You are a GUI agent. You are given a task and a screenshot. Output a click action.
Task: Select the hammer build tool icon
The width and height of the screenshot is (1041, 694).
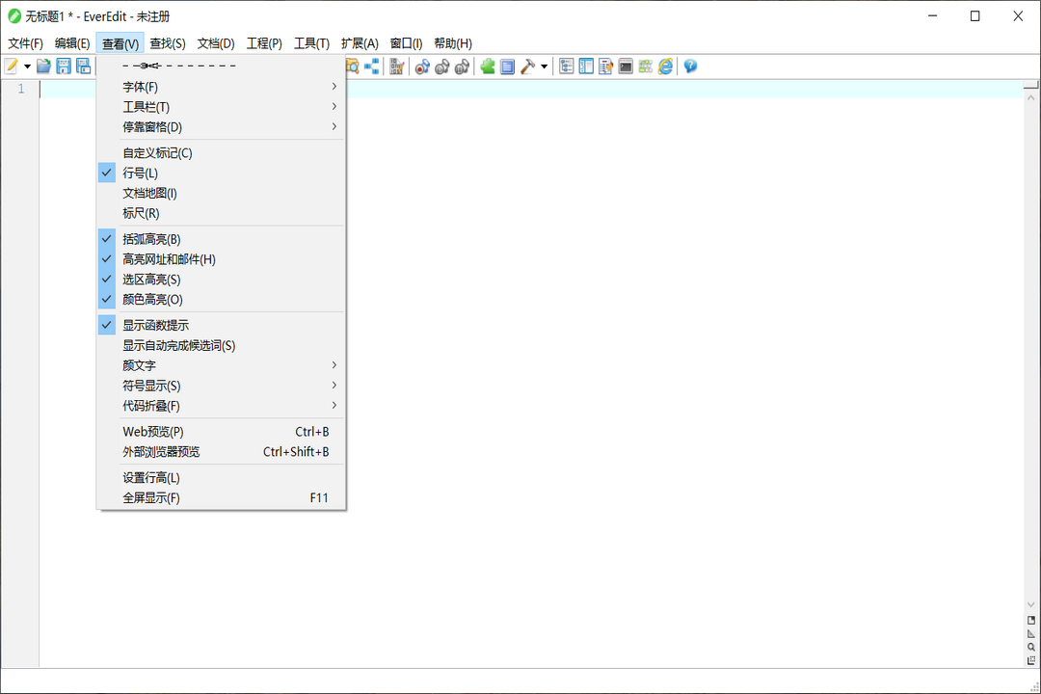528,66
